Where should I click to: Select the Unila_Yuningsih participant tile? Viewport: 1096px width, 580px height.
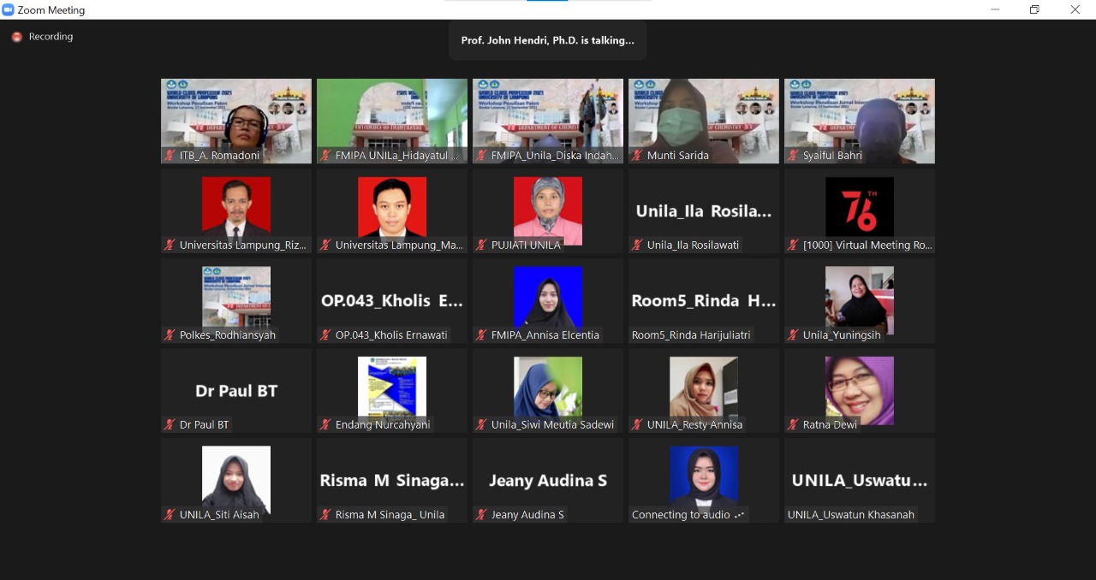coord(859,299)
